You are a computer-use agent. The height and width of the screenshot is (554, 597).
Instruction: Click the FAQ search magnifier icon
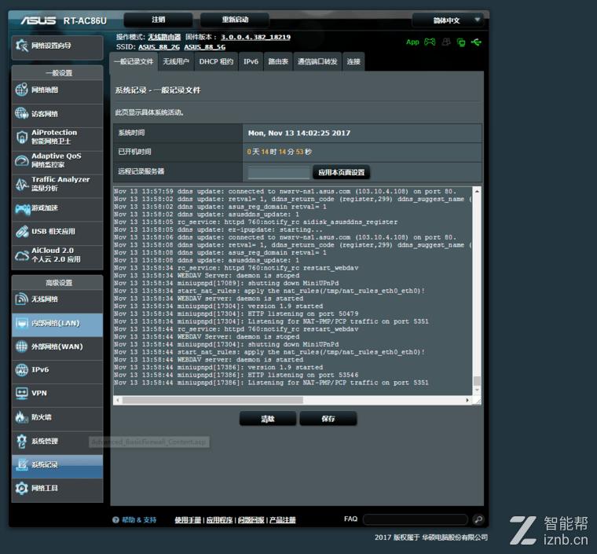pyautogui.click(x=478, y=519)
